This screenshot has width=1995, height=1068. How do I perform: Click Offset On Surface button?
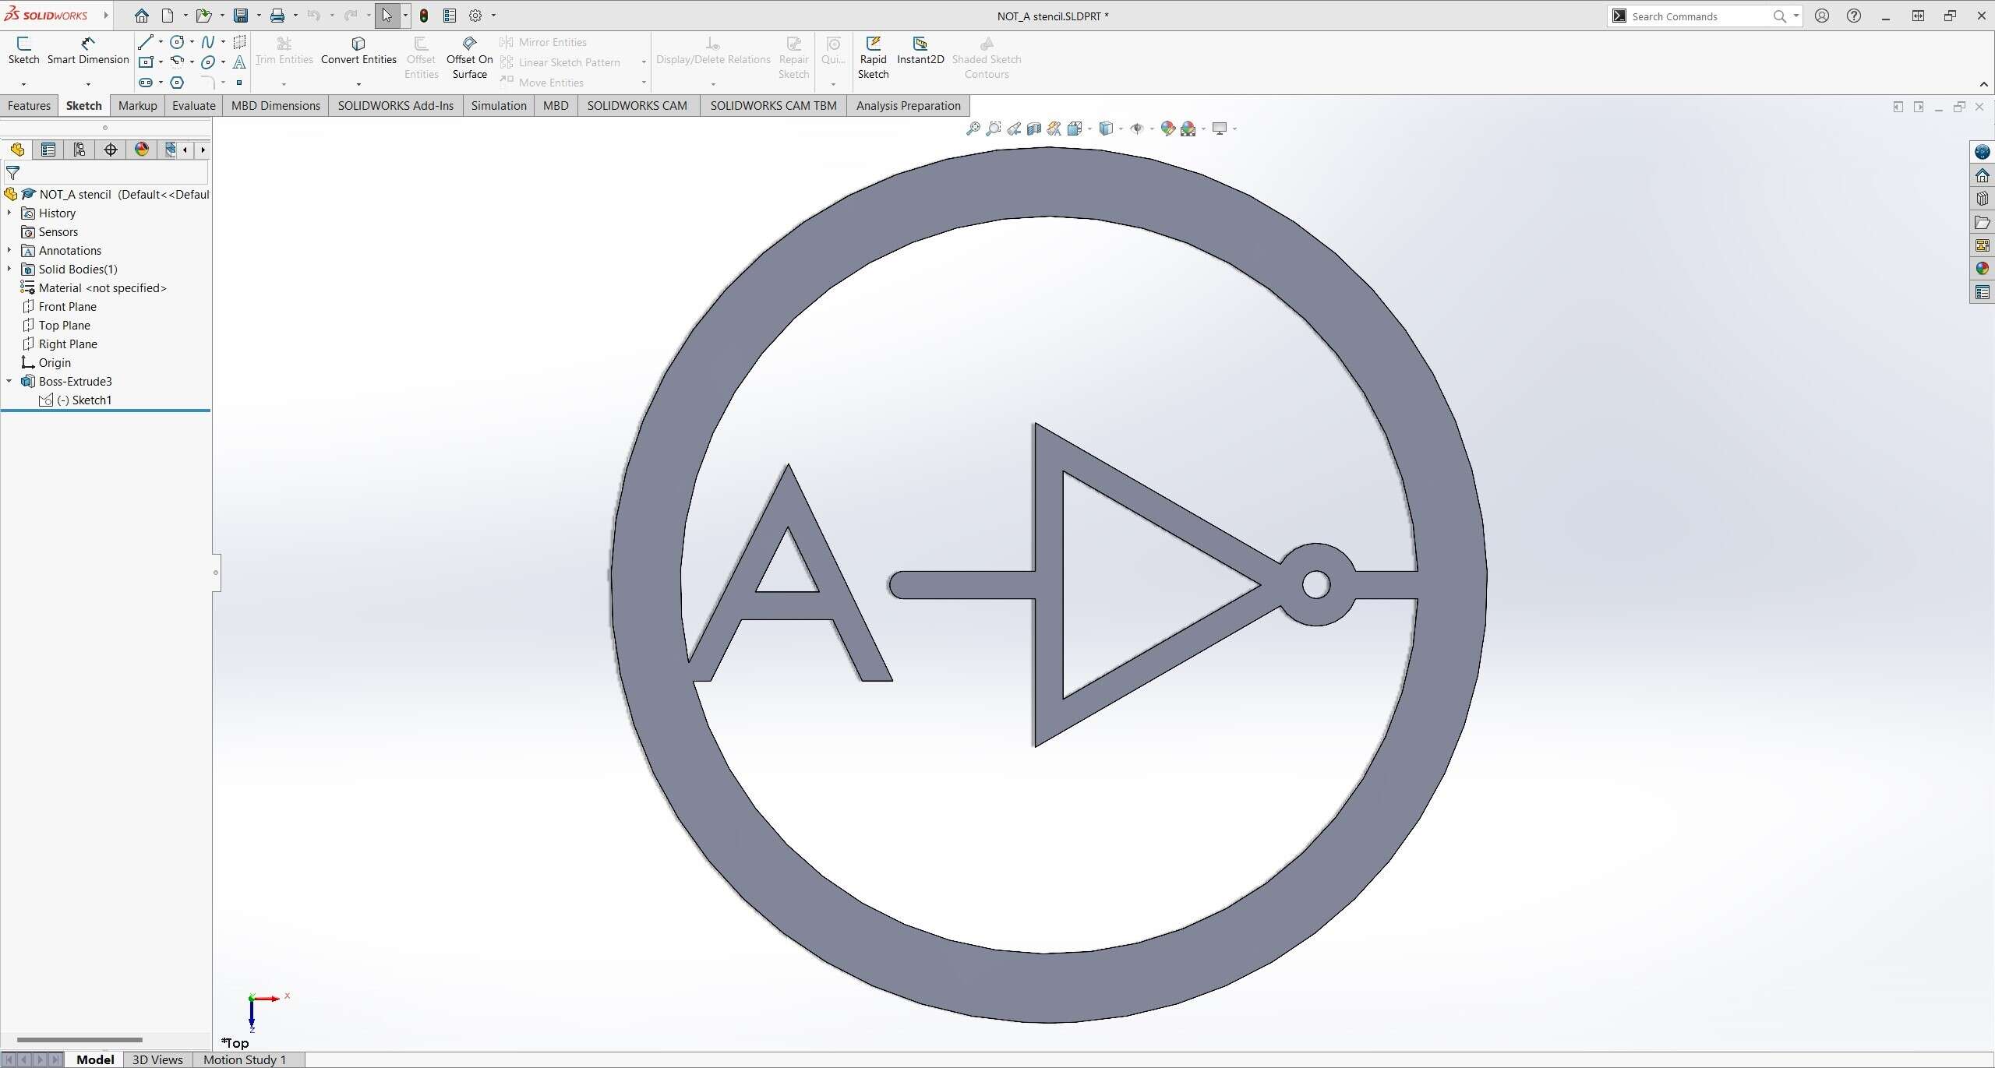469,58
